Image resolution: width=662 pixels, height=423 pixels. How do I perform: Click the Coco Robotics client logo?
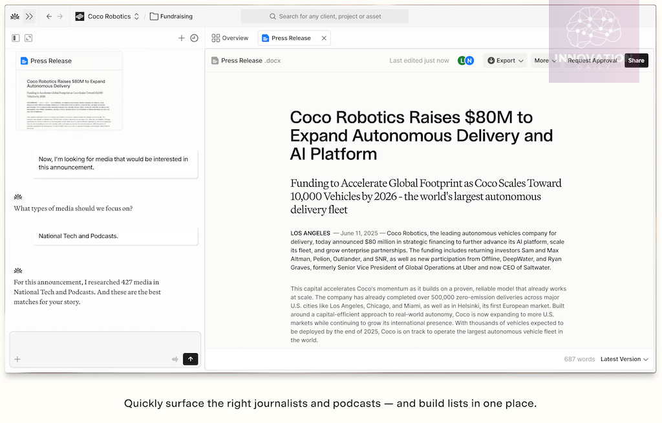coord(80,16)
